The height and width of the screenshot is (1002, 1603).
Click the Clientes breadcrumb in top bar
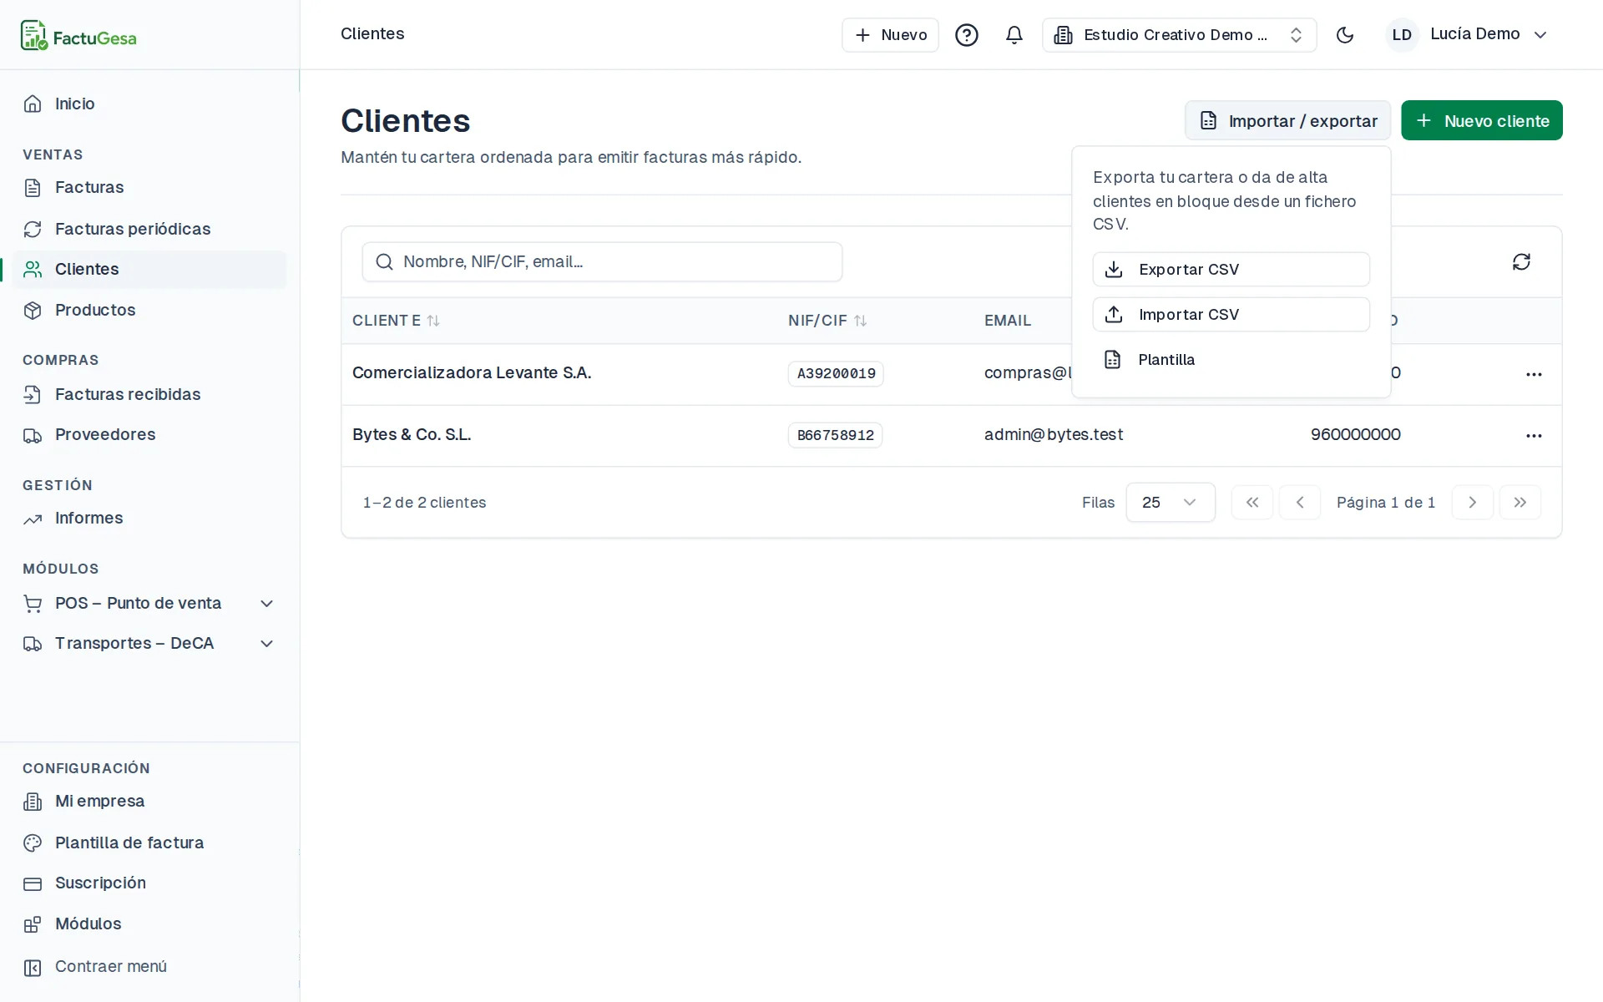point(372,33)
